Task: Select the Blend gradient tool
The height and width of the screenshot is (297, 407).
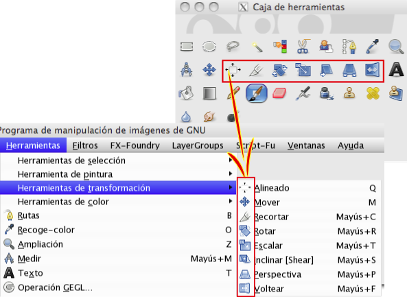Action: click(209, 93)
